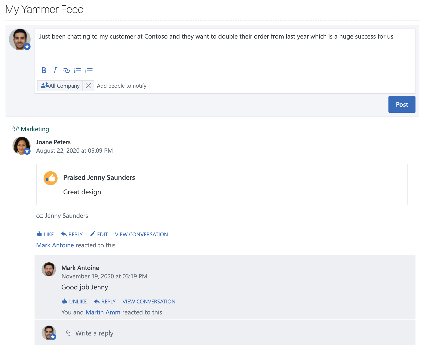
Task: Click the reply arrow icon beside Write a reply
Action: tap(68, 333)
